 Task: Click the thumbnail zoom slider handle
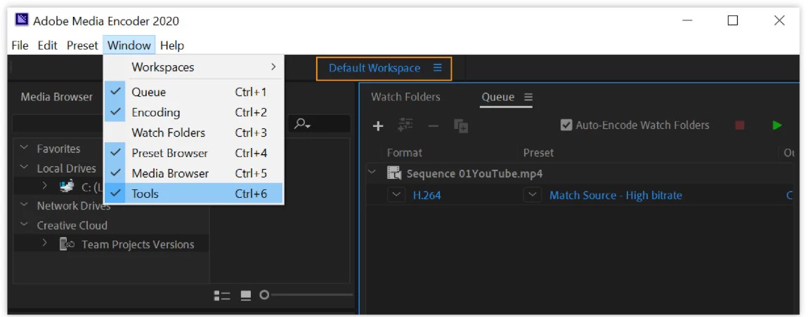click(264, 295)
